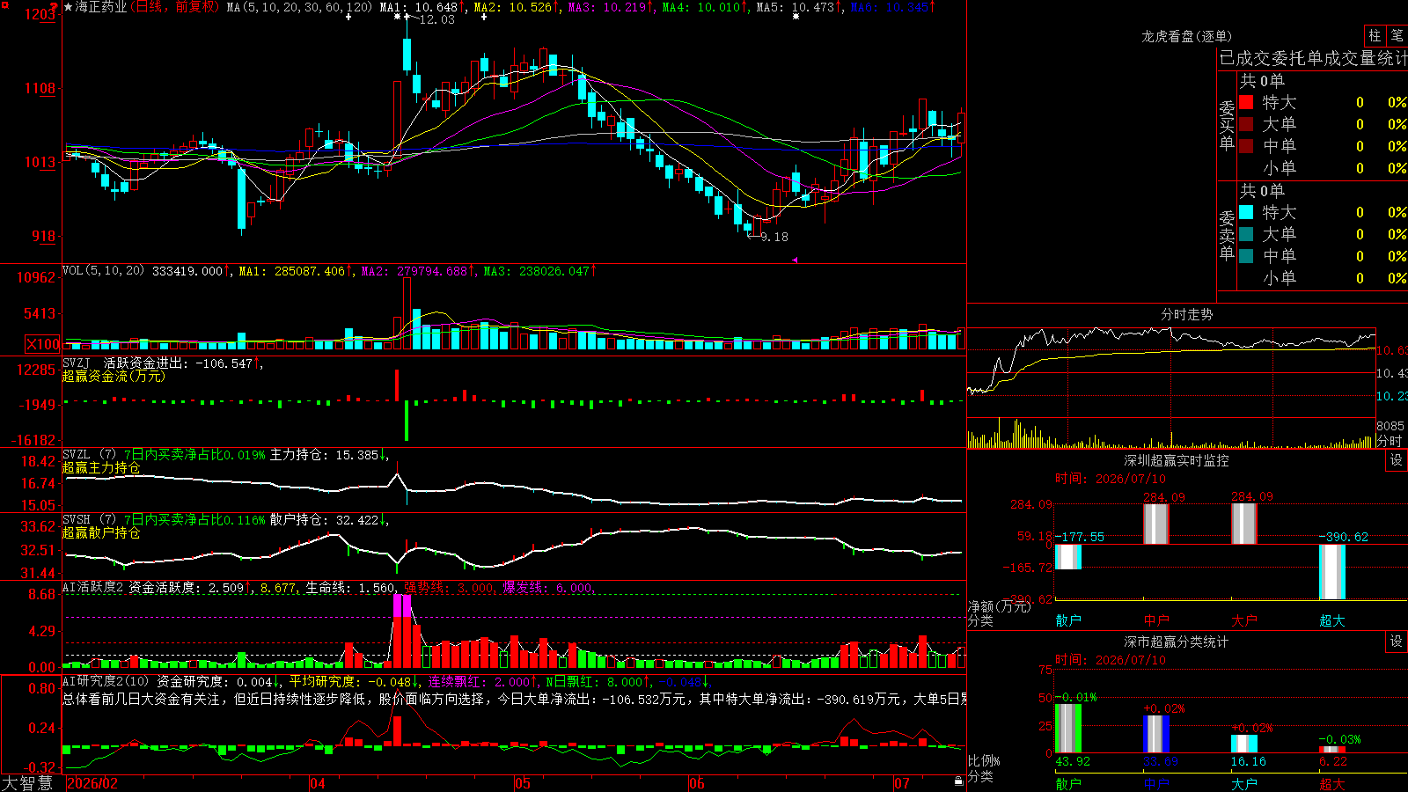Click the 散户 bar in 深圳超赢实时监控

tap(1068, 557)
